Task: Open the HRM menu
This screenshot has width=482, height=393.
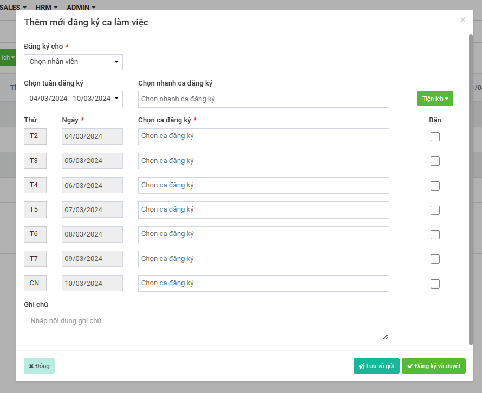Action: (x=47, y=8)
